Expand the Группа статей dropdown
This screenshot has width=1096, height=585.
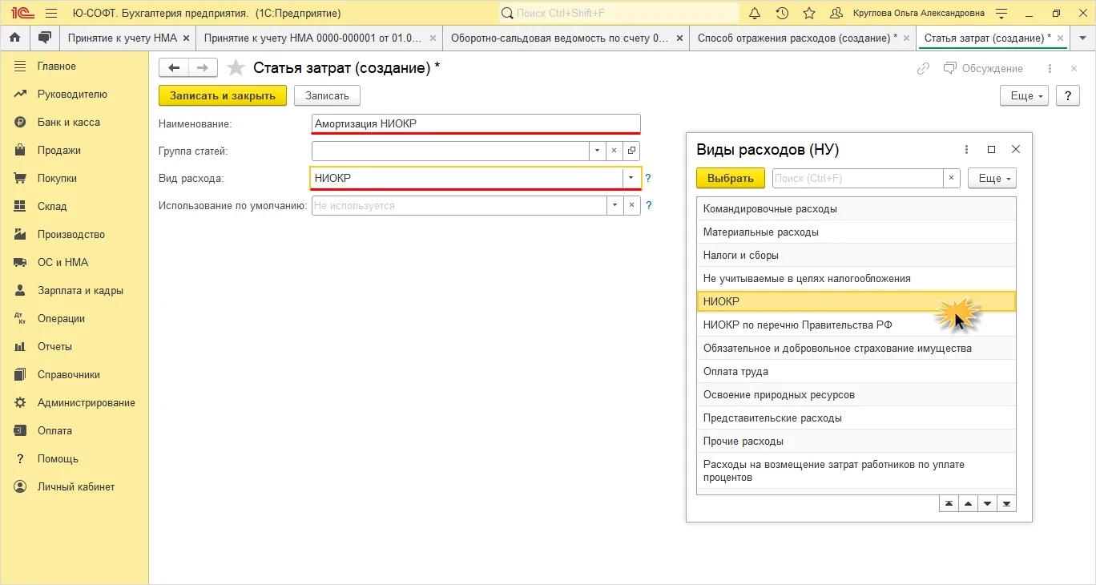click(598, 150)
